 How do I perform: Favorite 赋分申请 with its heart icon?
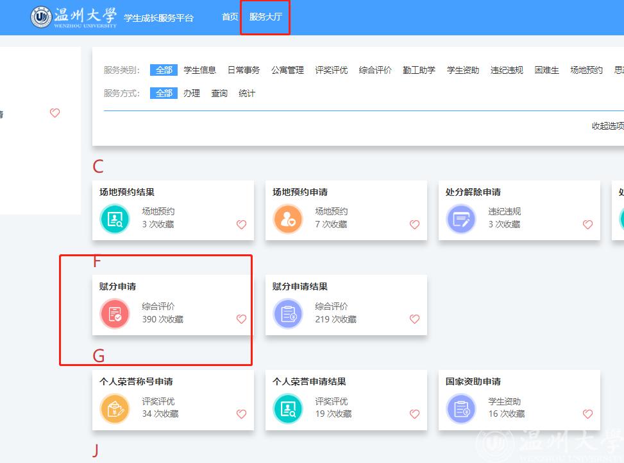241,319
